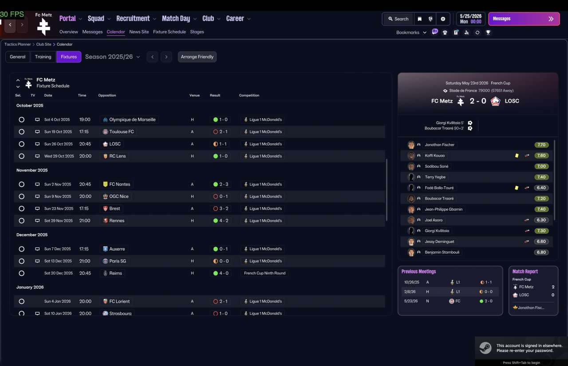
Task: Click Jonathan Fischer's 7.70 rating badge
Action: coord(541,145)
